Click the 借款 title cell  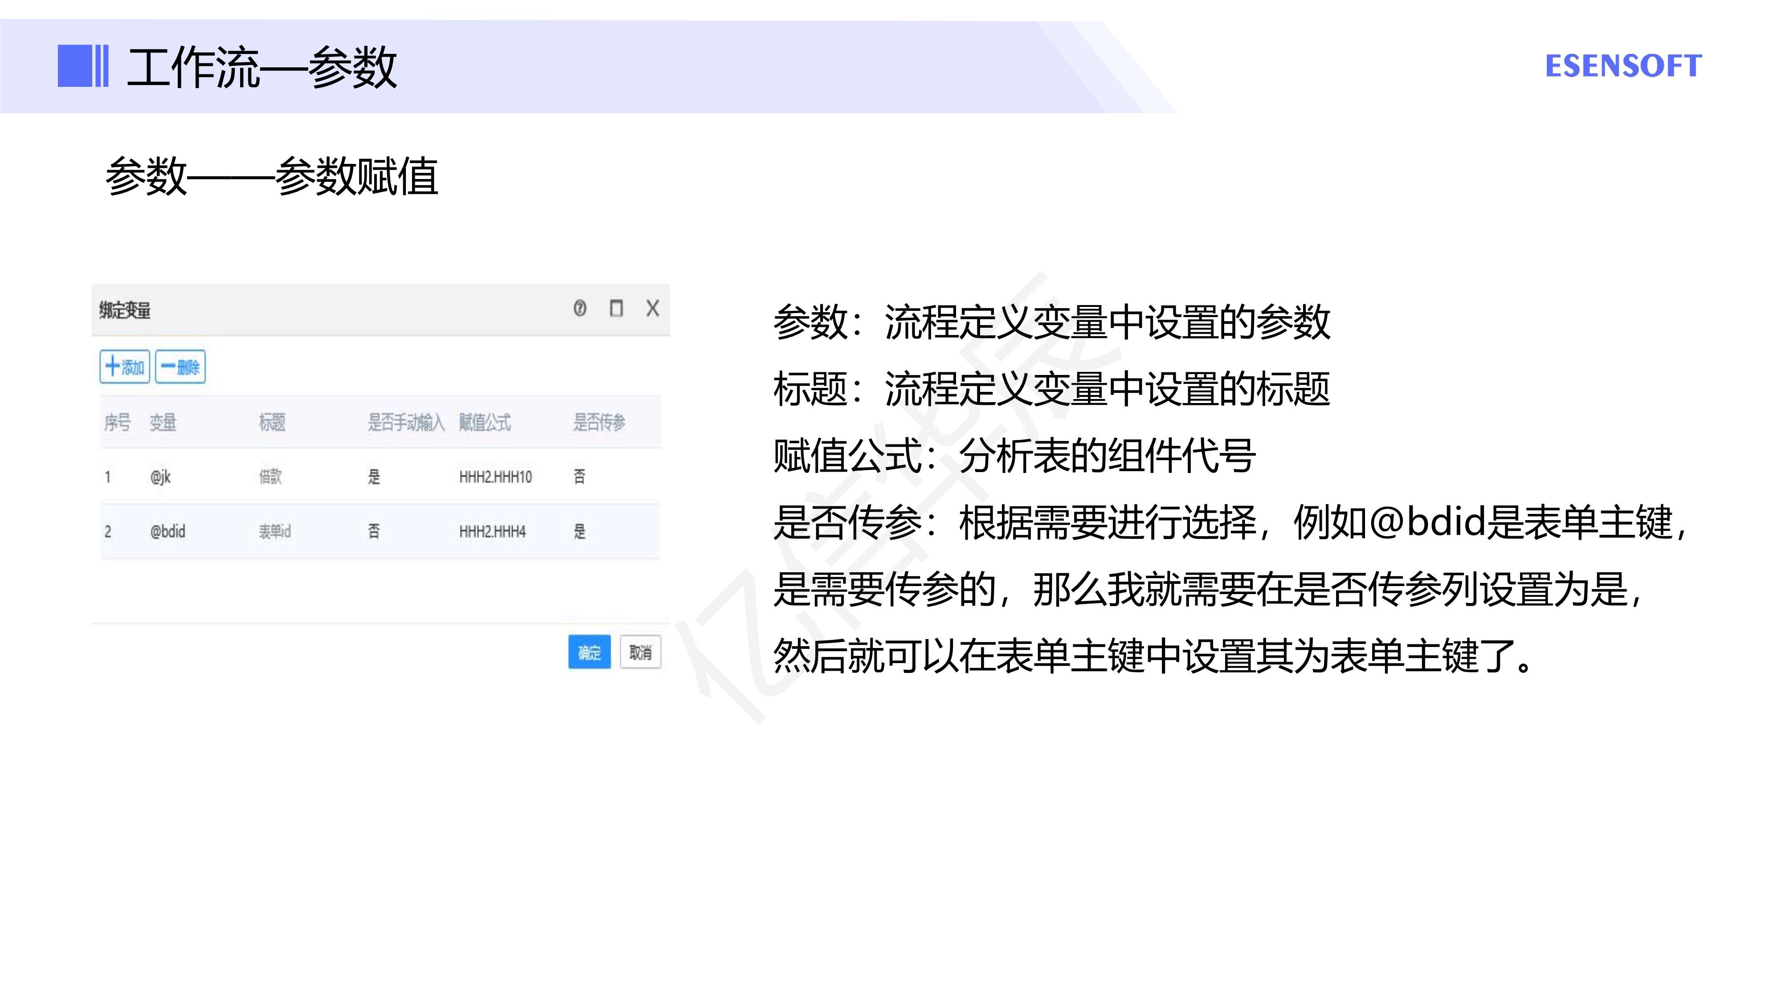tap(270, 477)
